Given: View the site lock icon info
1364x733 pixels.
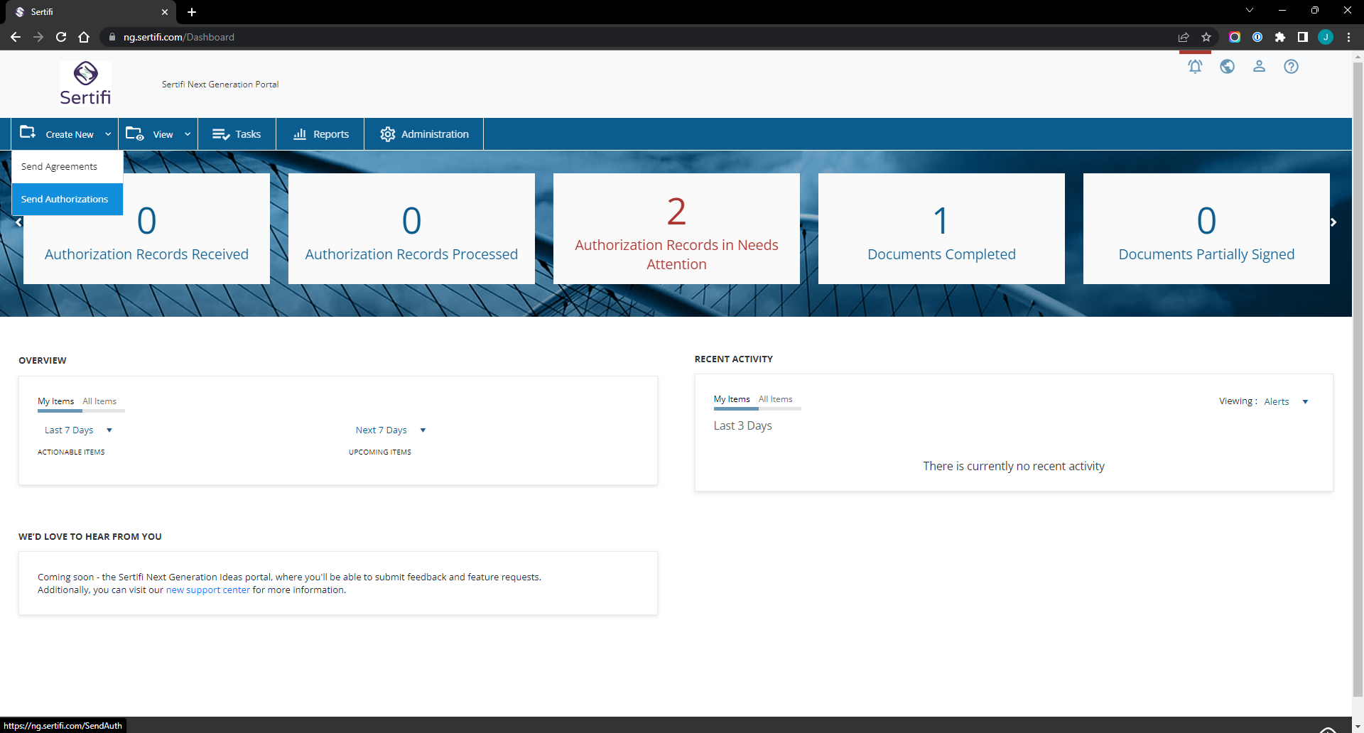Looking at the screenshot, I should pyautogui.click(x=112, y=37).
